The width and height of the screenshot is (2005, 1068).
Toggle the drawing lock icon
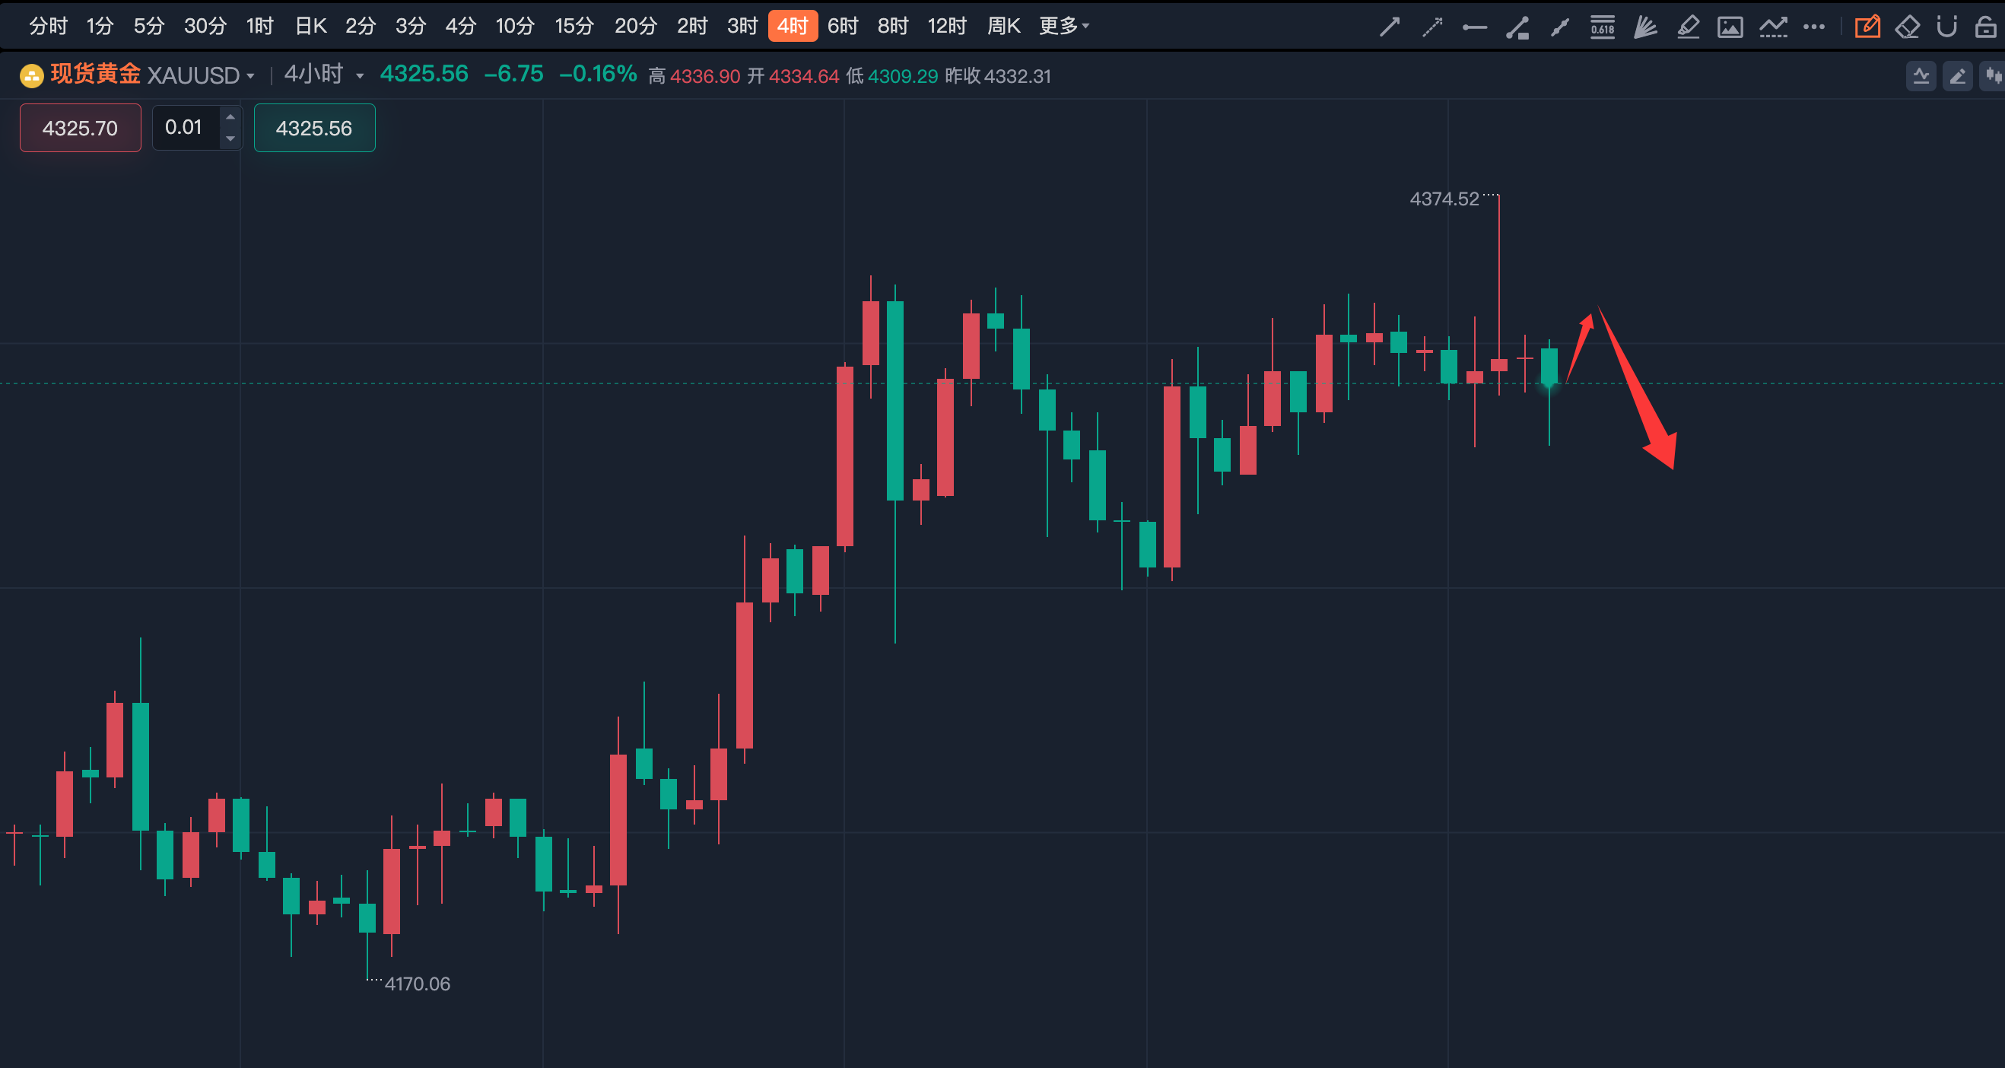(1985, 27)
